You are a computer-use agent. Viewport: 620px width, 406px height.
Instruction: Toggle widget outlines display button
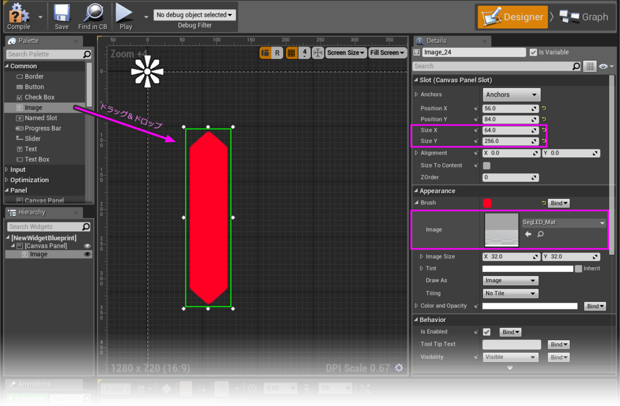tap(265, 53)
